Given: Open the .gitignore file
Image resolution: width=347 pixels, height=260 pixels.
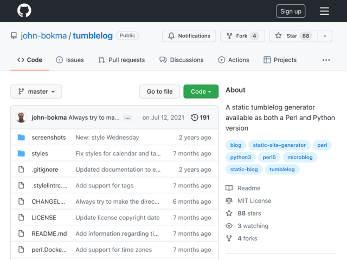Looking at the screenshot, I should pyautogui.click(x=45, y=170).
